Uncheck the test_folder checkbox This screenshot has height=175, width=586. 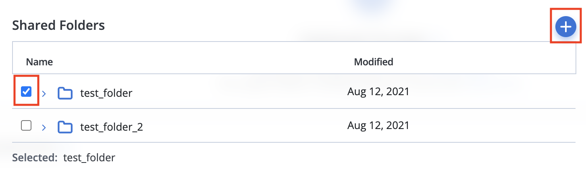26,92
